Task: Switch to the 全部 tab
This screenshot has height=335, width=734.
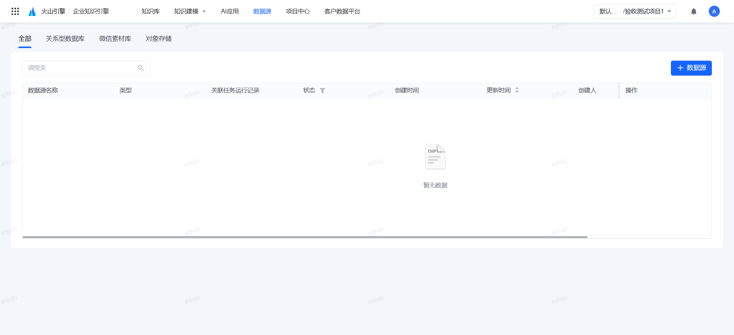Action: (x=25, y=39)
